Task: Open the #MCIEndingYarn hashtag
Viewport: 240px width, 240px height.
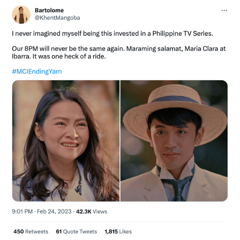Action: [37, 72]
